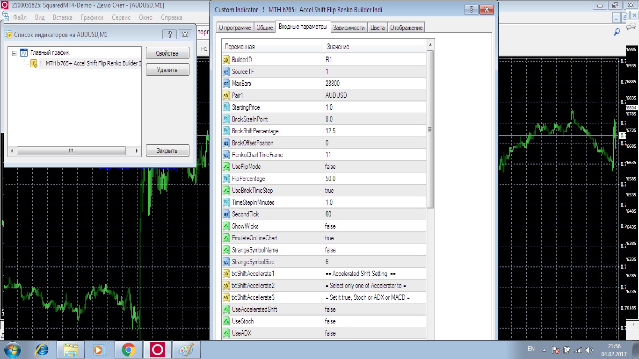The height and width of the screenshot is (359, 639).
Task: Open the Зависимости tab
Action: [x=349, y=28]
